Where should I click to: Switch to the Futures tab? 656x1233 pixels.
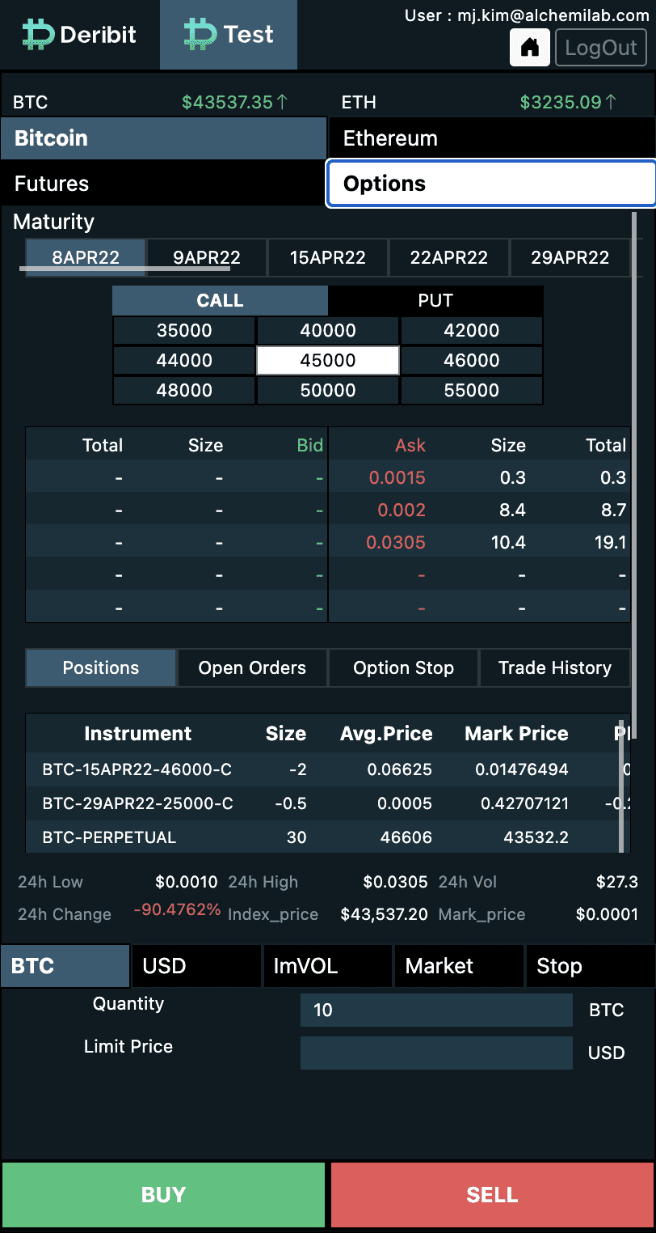(x=163, y=184)
